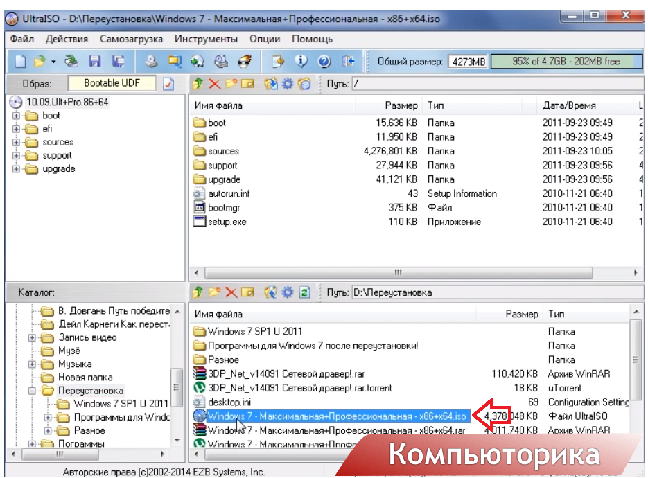Click Rename icon in image toolbar
The height and width of the screenshot is (478, 648).
point(247,84)
